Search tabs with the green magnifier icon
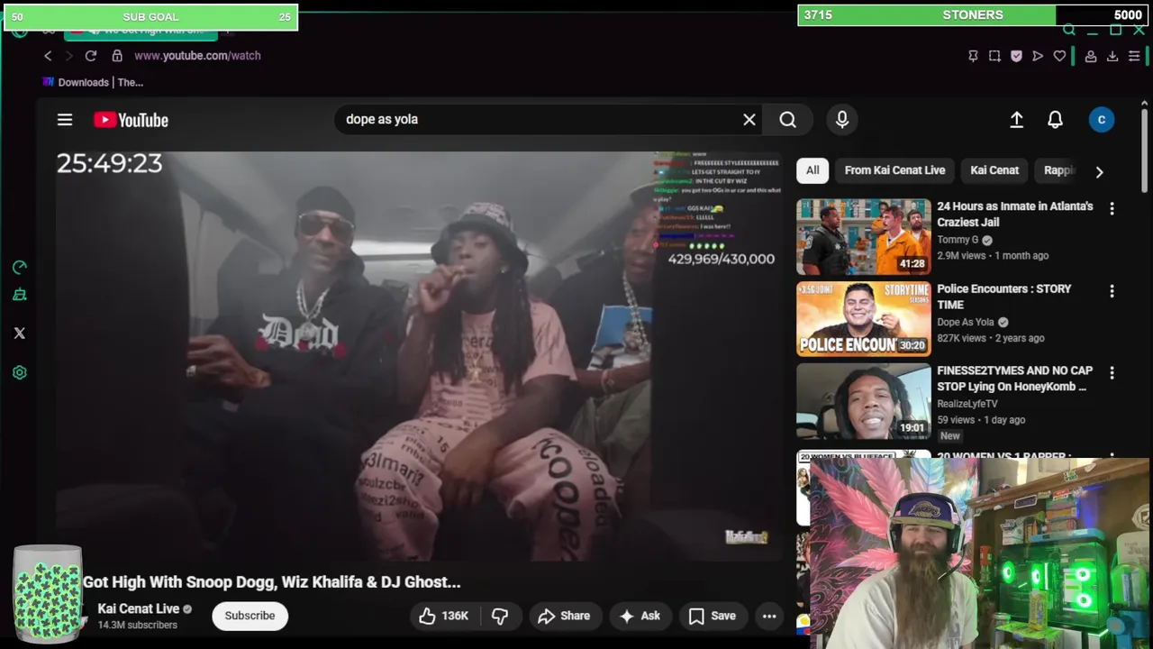Screen dimensions: 1153x649 pos(1069,30)
